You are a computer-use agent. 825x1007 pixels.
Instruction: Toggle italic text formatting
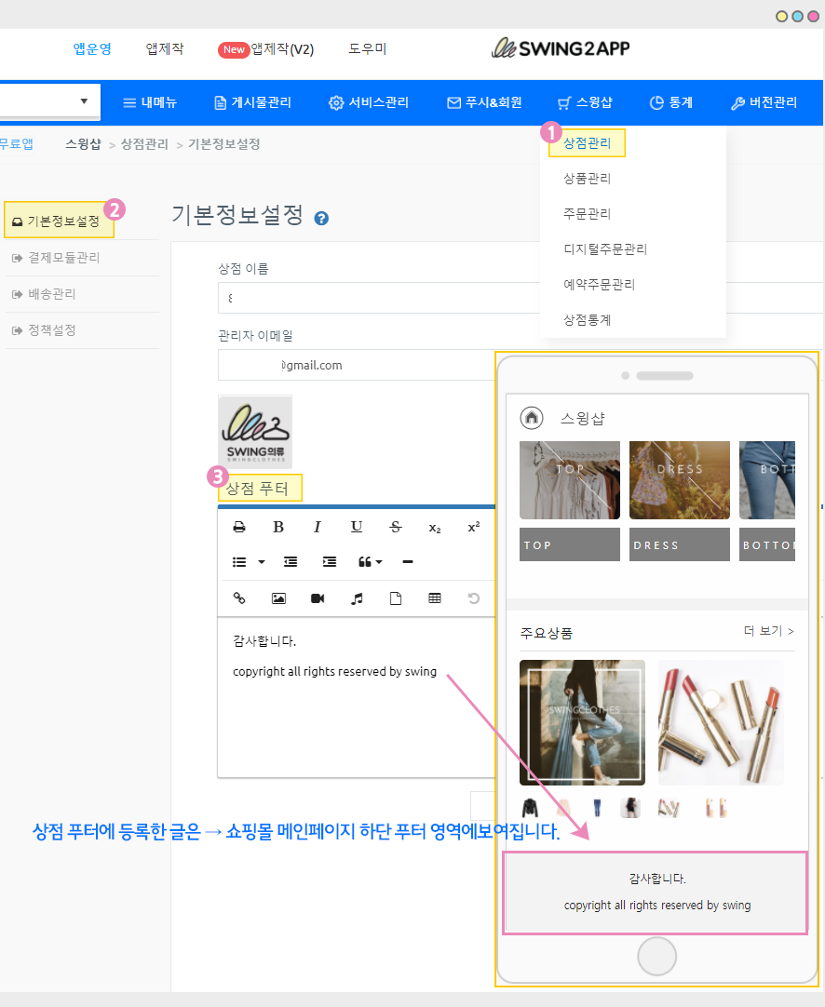(318, 527)
